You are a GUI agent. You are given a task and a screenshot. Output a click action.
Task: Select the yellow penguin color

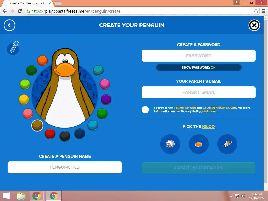[24, 99]
